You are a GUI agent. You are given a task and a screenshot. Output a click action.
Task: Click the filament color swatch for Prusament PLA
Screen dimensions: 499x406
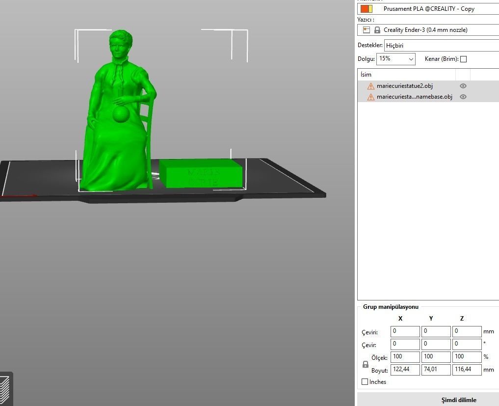pos(367,9)
